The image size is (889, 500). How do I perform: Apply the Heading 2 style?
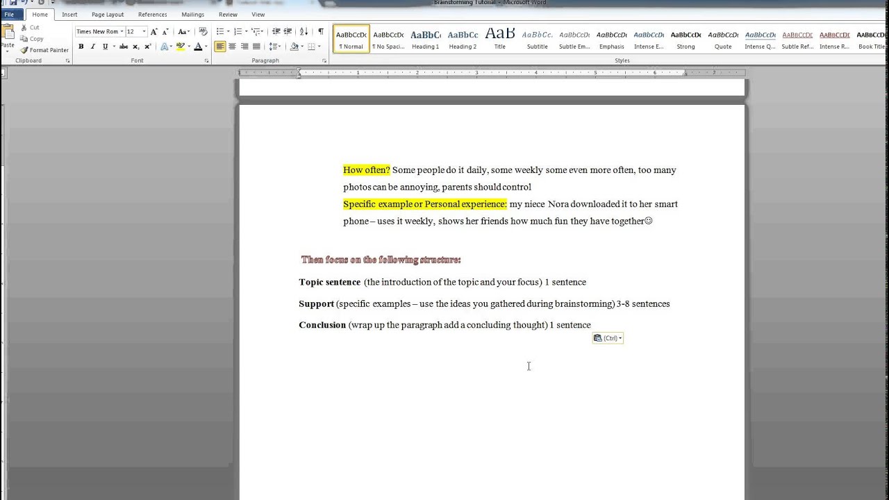coord(463,39)
